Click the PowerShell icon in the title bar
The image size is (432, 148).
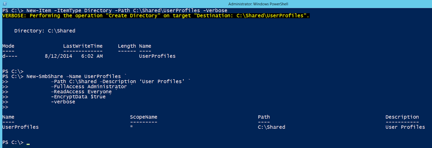(5, 4)
